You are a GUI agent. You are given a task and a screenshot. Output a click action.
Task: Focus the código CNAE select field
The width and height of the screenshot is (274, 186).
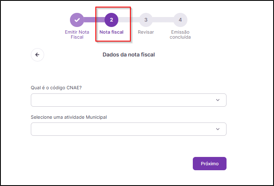pyautogui.click(x=129, y=100)
